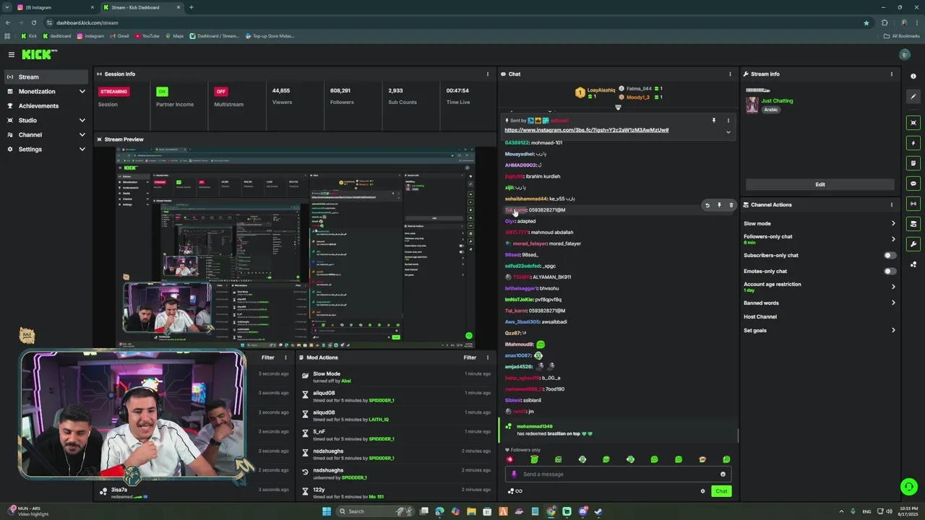
Task: Collapse the pinned message chevron
Action: (728, 132)
